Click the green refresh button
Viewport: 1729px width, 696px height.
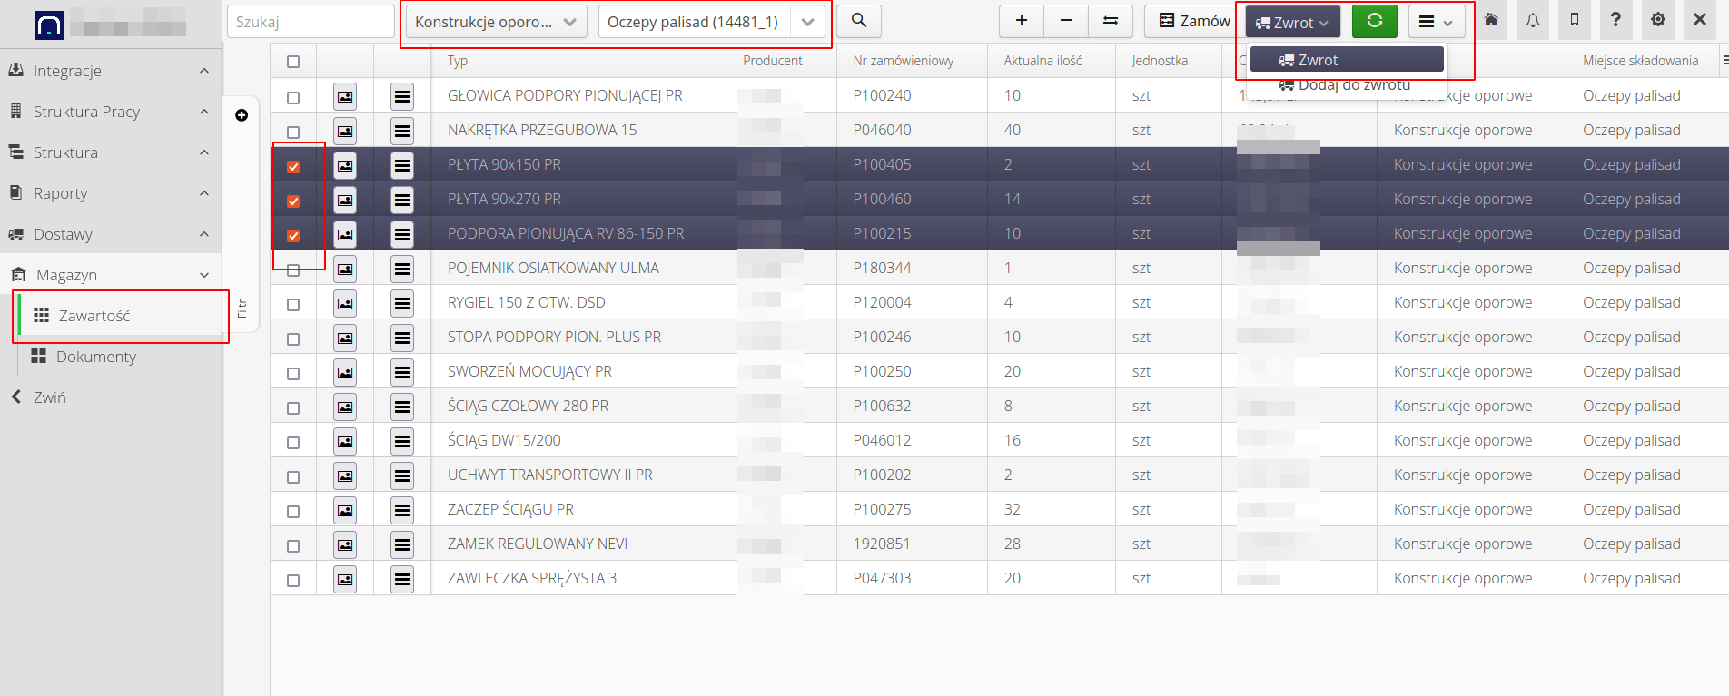tap(1374, 21)
